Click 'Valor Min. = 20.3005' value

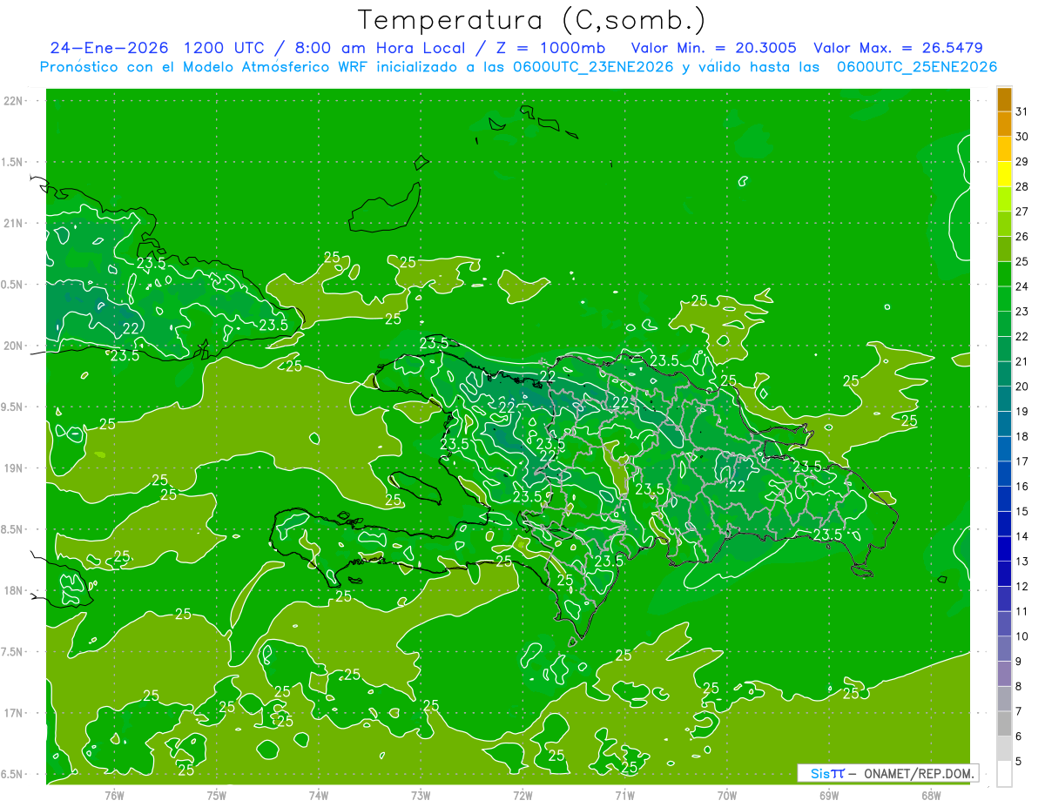tap(713, 48)
